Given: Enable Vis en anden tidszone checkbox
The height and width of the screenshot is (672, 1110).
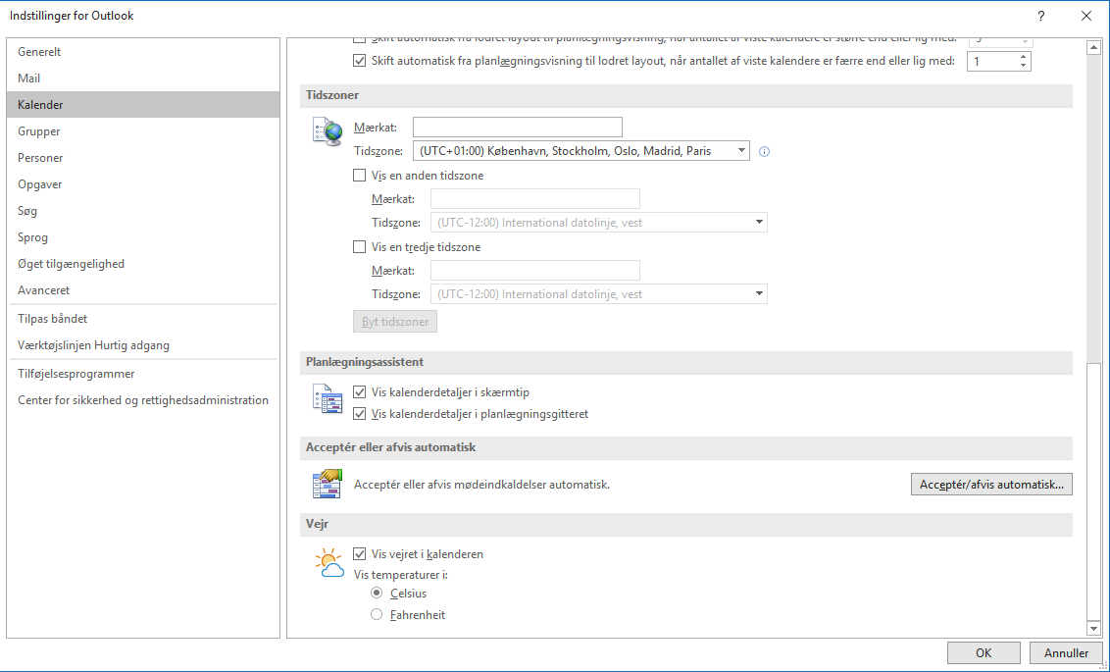Looking at the screenshot, I should tap(360, 175).
